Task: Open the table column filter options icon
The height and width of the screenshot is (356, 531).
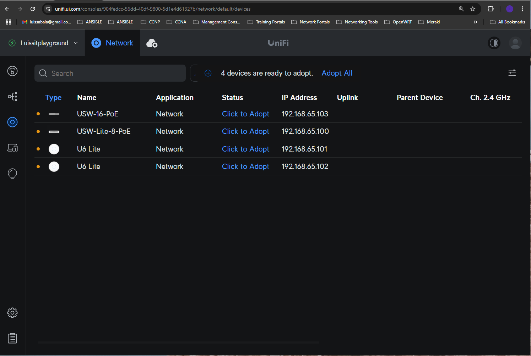Action: 512,73
